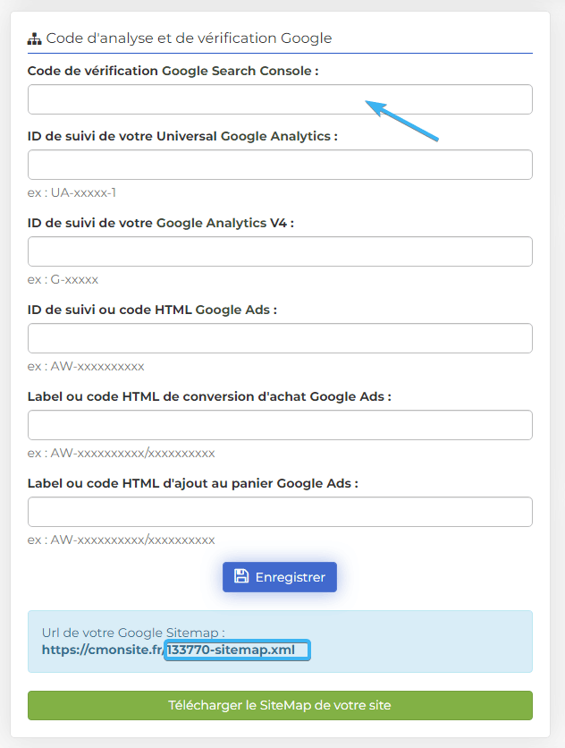This screenshot has width=565, height=748.
Task: Click the Google Ads tracking ID field
Action: [280, 338]
